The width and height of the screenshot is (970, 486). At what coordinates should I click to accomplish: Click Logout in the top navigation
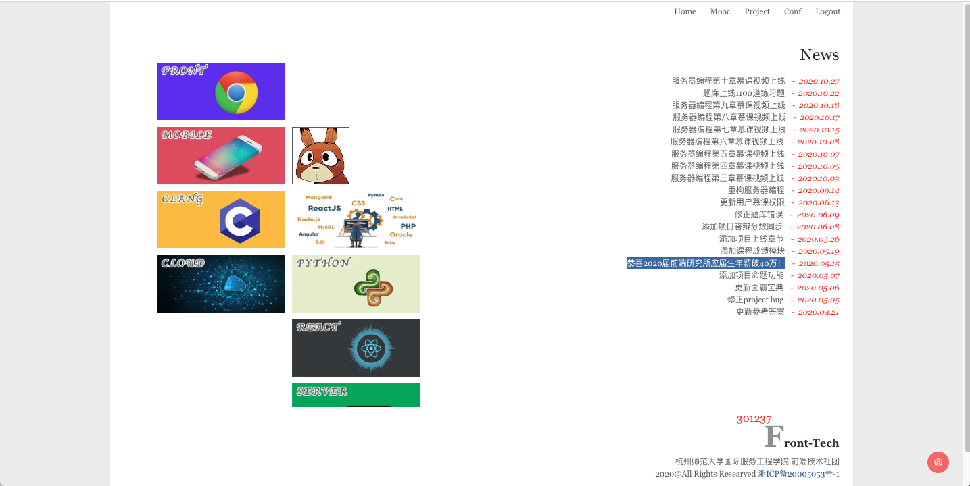click(827, 11)
